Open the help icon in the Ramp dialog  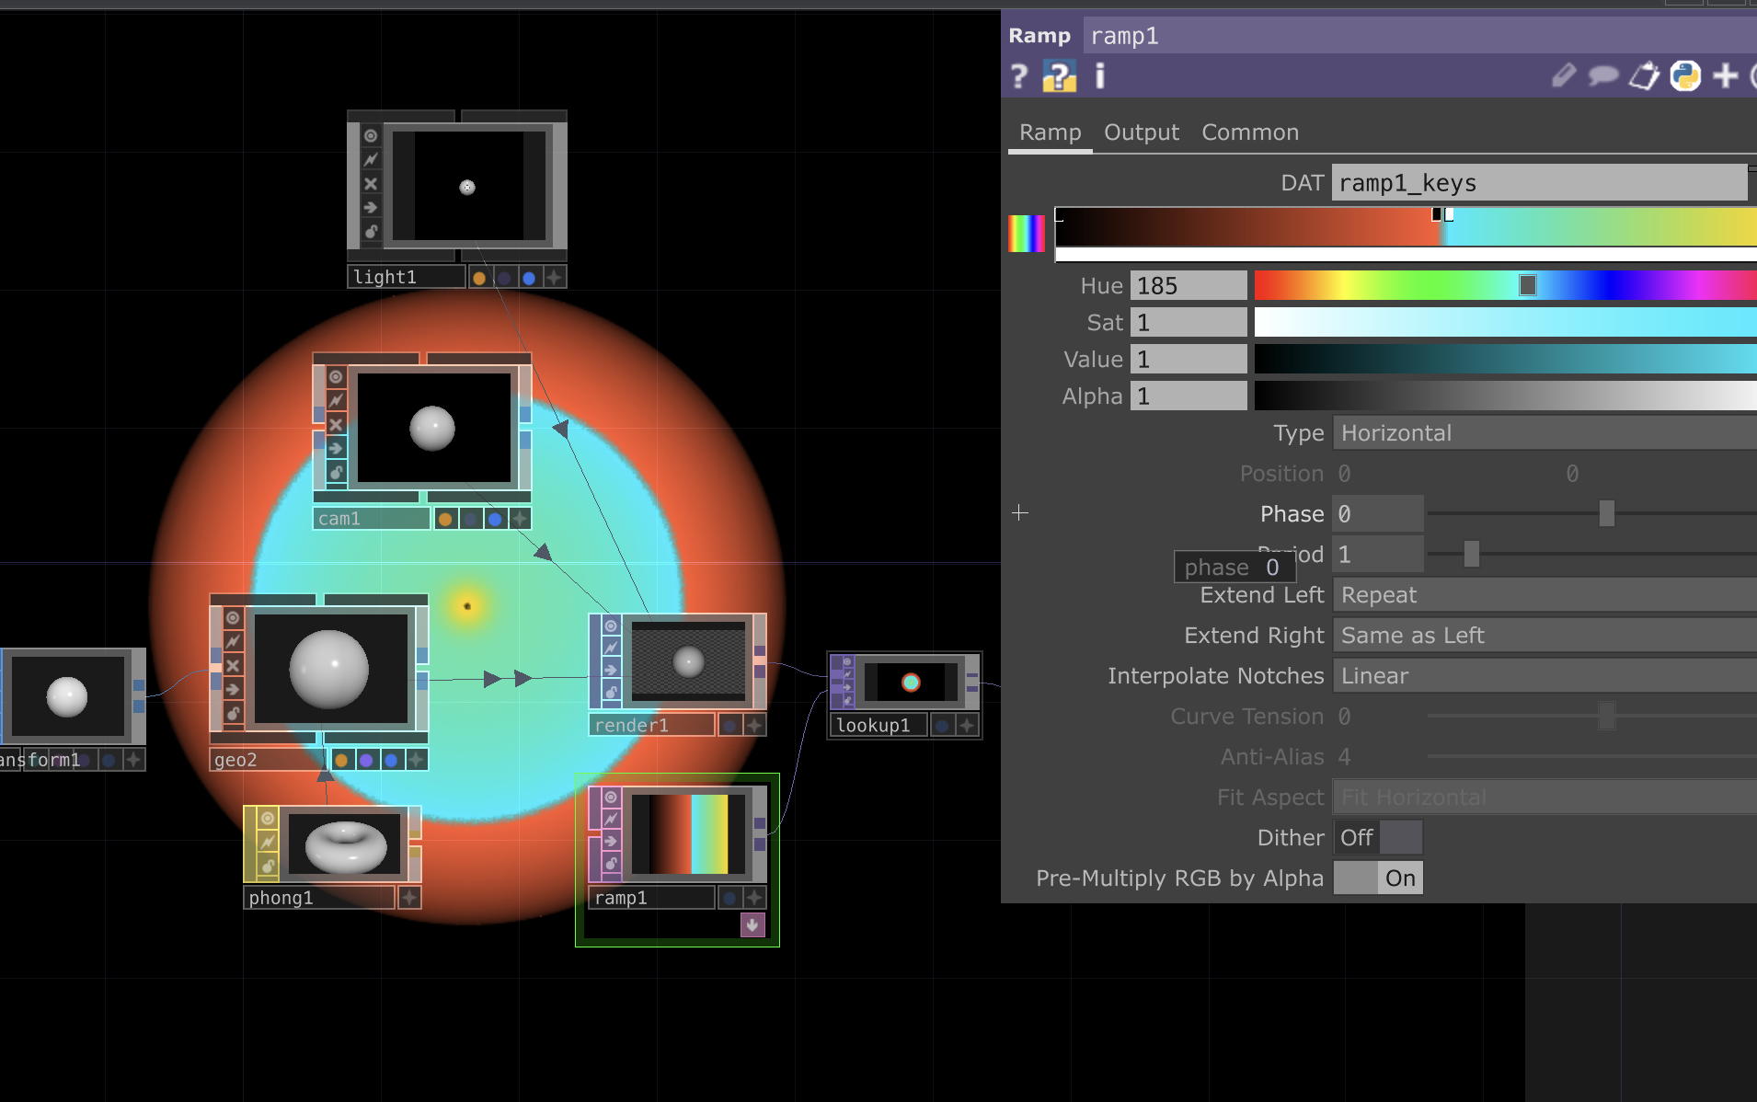tap(1020, 76)
